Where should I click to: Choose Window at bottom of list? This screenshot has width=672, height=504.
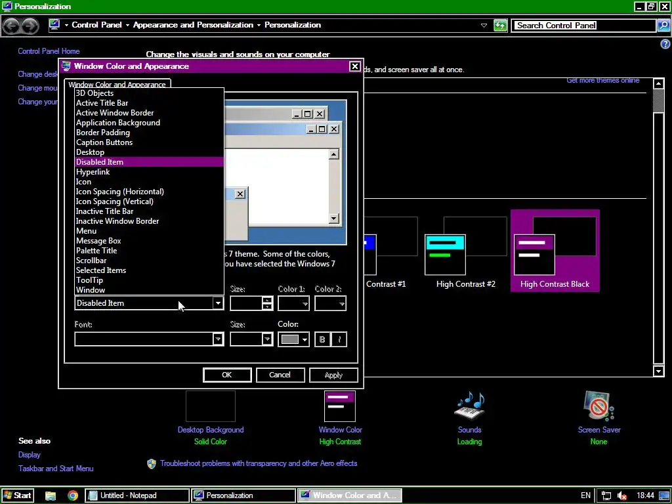(149, 290)
